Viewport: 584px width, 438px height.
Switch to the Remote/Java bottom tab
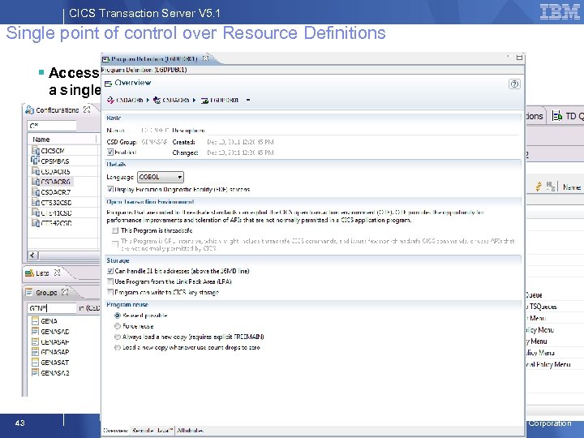tap(152, 431)
